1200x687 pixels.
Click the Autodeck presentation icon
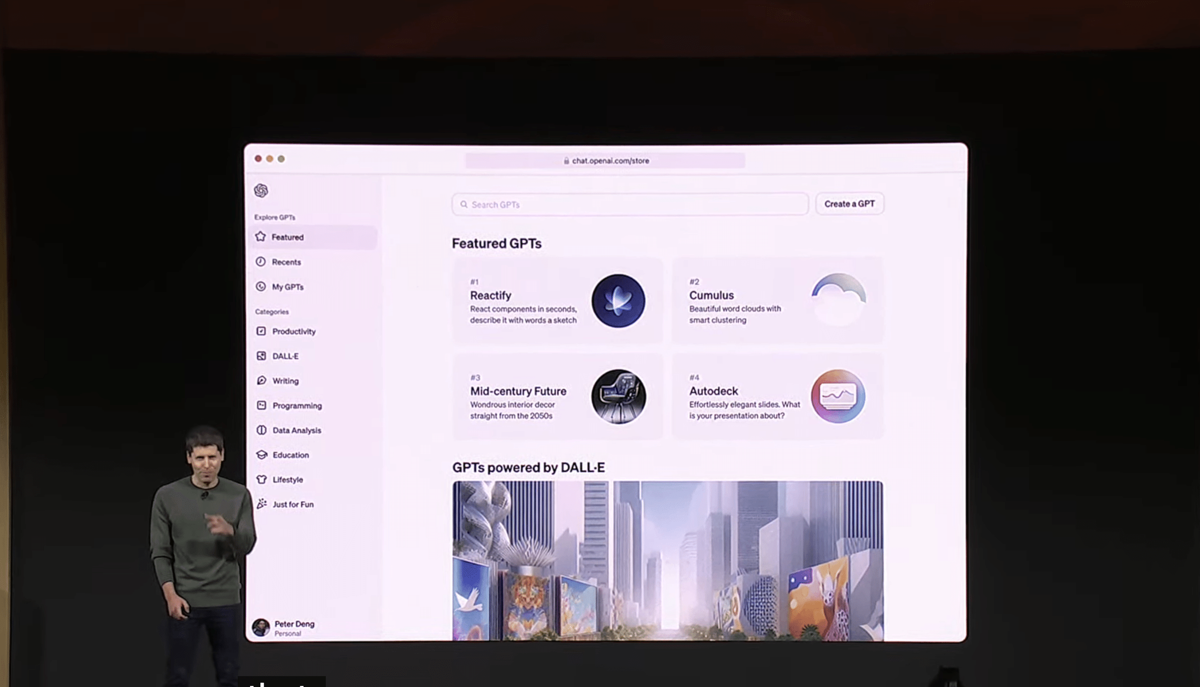838,396
